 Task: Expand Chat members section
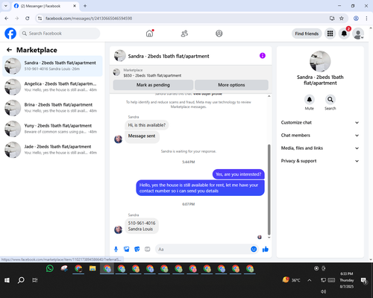coord(320,136)
